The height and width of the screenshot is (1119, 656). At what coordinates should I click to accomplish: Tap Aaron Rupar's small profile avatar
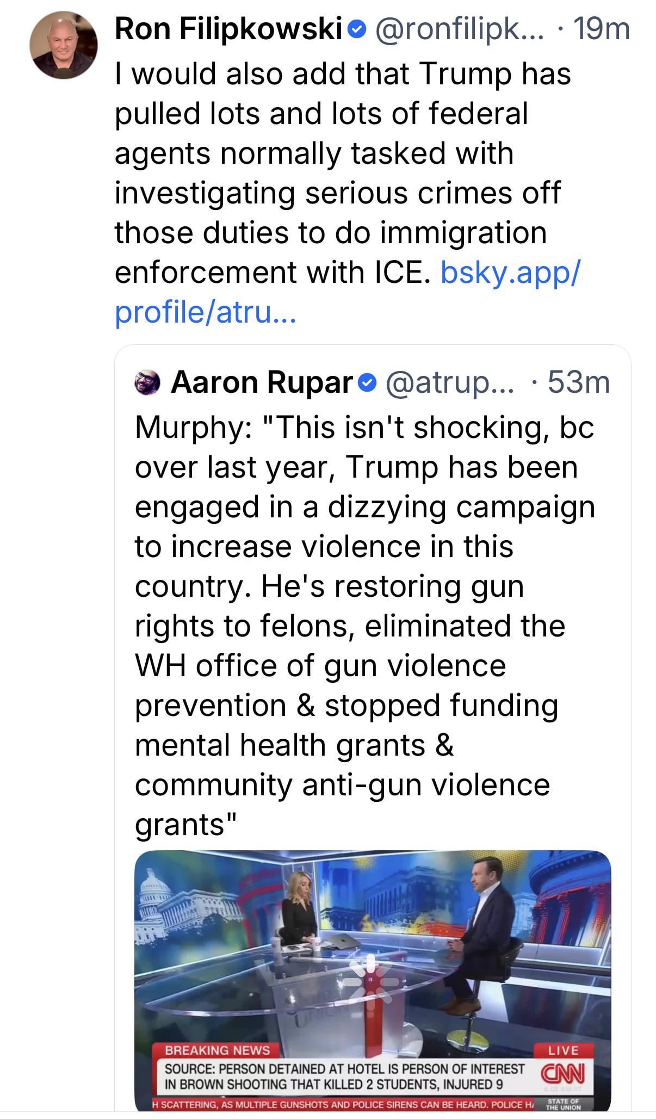click(x=147, y=383)
